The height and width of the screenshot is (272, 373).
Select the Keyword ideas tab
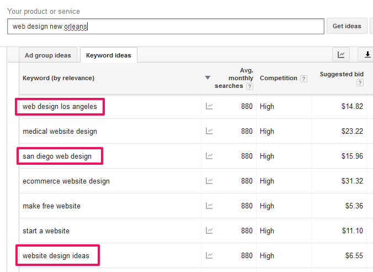(x=109, y=55)
